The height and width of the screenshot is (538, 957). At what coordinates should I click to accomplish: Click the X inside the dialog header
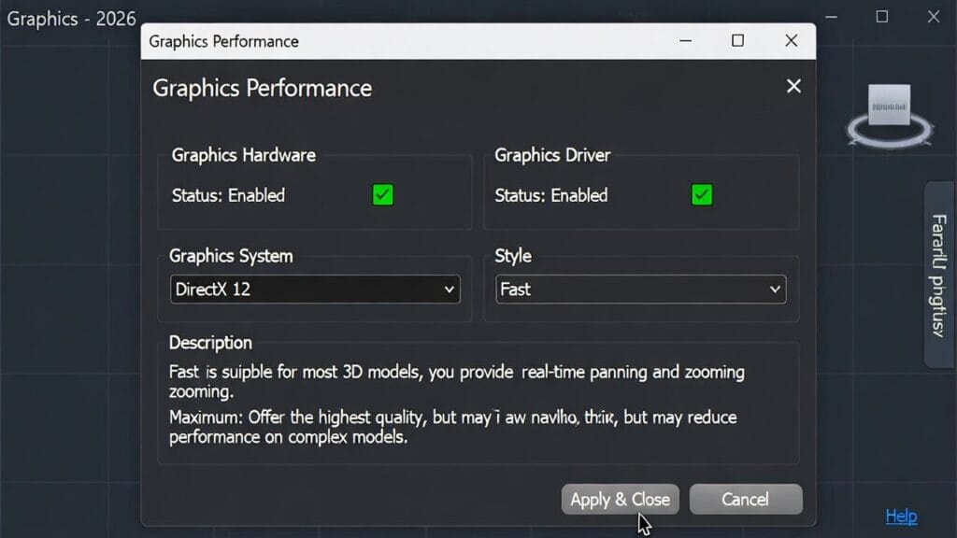click(x=793, y=86)
